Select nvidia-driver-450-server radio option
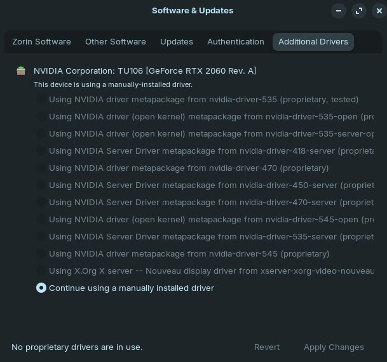This screenshot has height=362, width=387. tap(41, 185)
